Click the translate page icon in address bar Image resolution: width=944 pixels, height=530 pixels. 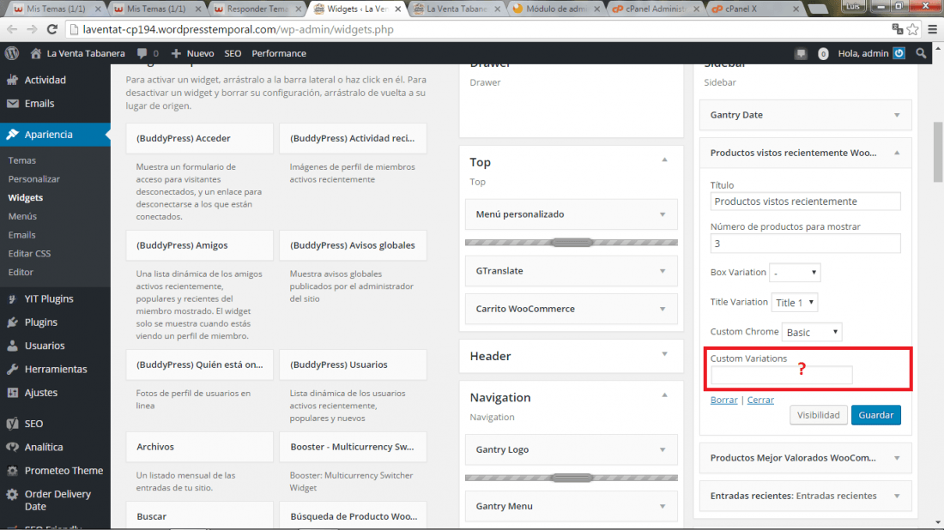pyautogui.click(x=898, y=29)
